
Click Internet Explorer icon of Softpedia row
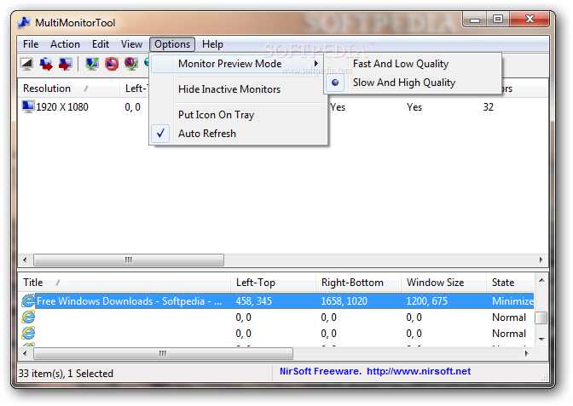(x=28, y=301)
